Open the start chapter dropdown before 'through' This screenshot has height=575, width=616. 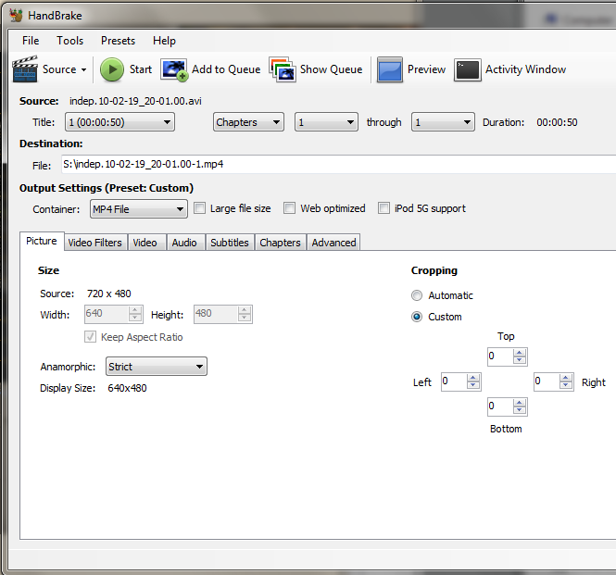326,122
